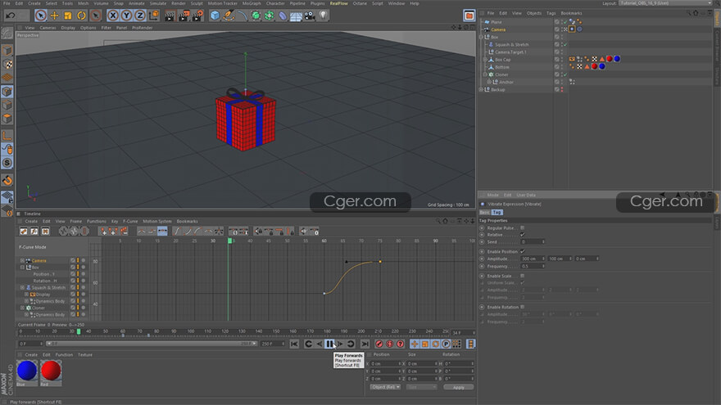Open Edit Render Settings icon
The width and height of the screenshot is (721, 405).
coord(197,16)
